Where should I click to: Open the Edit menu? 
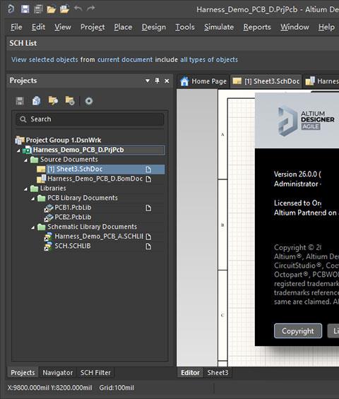(x=38, y=27)
